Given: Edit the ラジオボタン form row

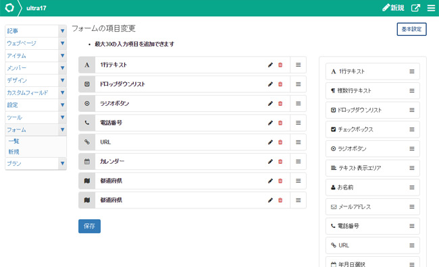Looking at the screenshot, I should pyautogui.click(x=270, y=103).
